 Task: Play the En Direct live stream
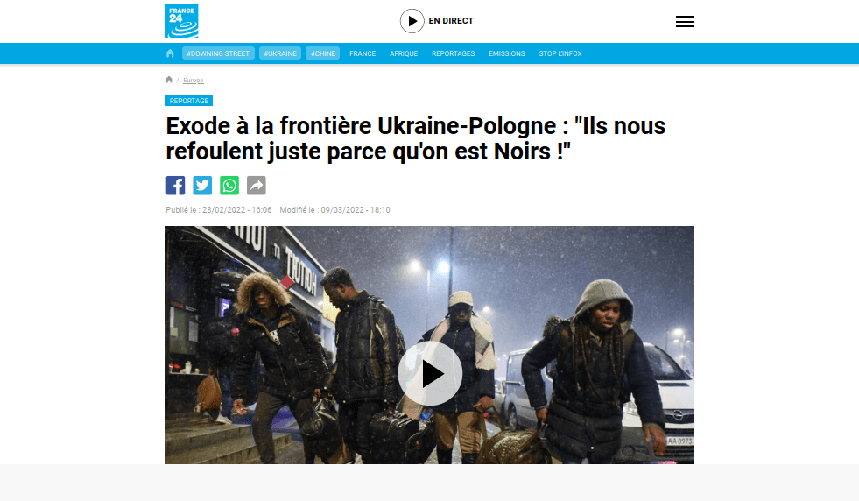(437, 21)
